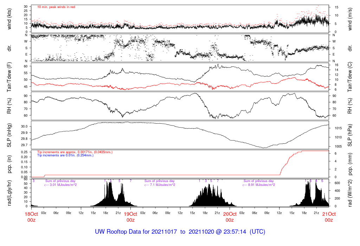Select the 'rad(Lgly/hr)' axis label
This screenshot has height=246, width=360.
tap(9, 193)
